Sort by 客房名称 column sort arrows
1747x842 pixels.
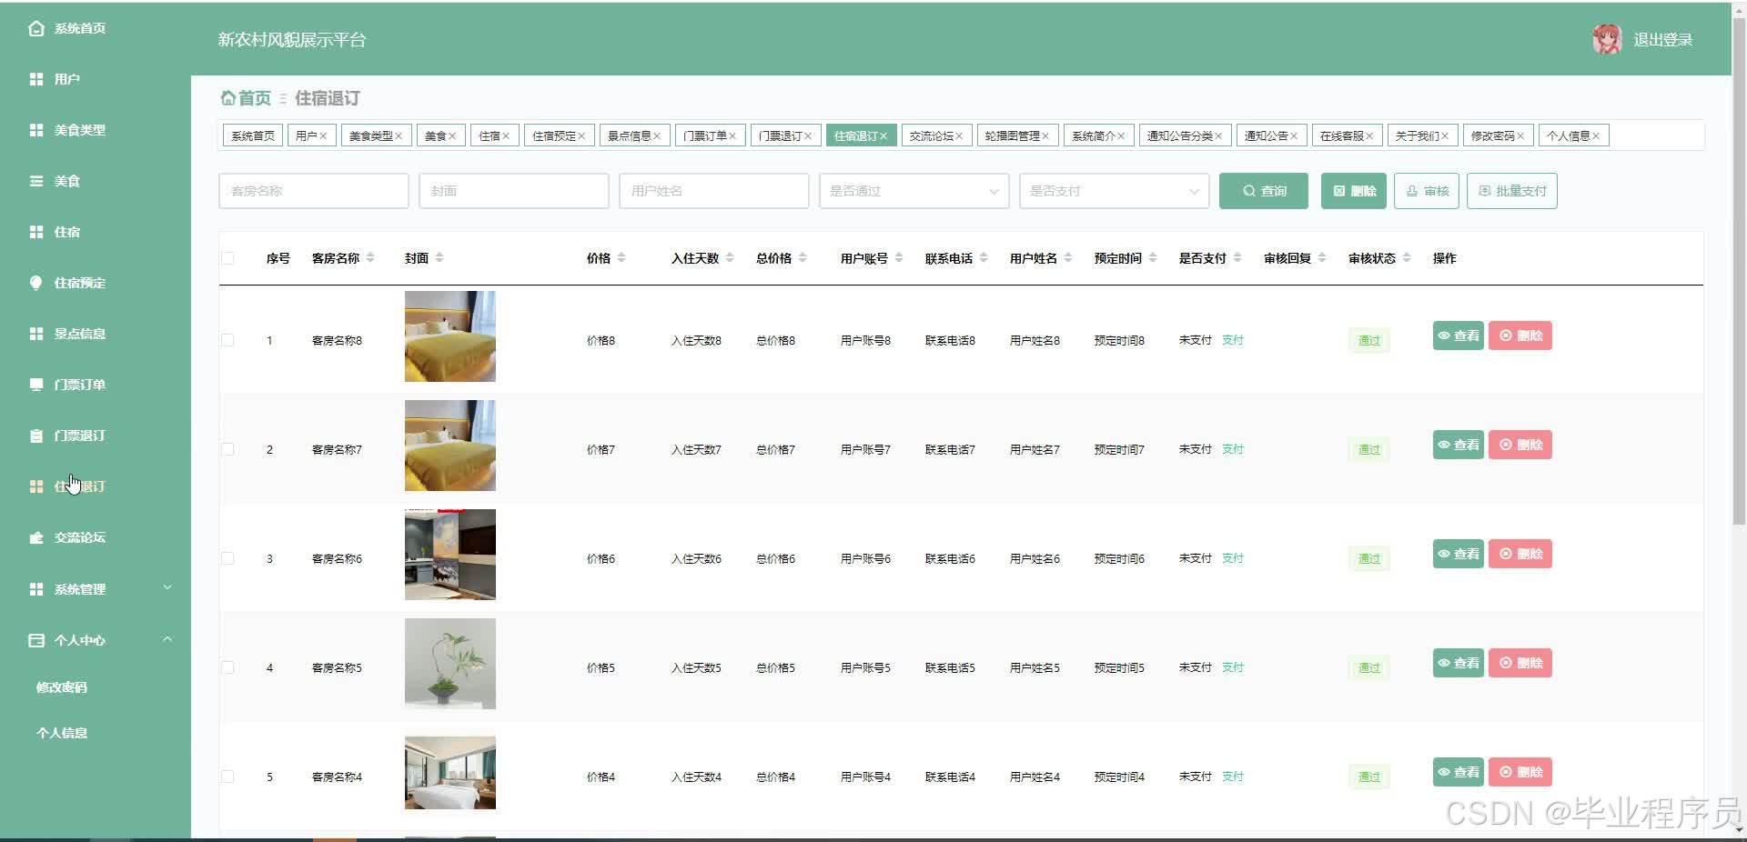click(x=370, y=258)
